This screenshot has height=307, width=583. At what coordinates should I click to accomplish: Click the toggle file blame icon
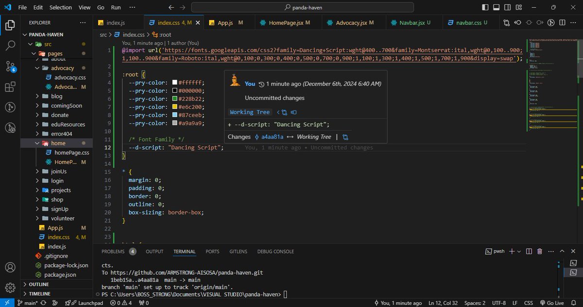(551, 23)
